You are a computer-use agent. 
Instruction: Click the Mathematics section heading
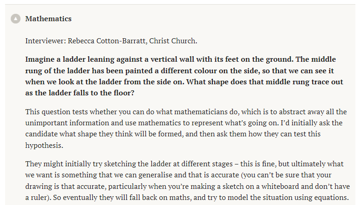coord(48,19)
